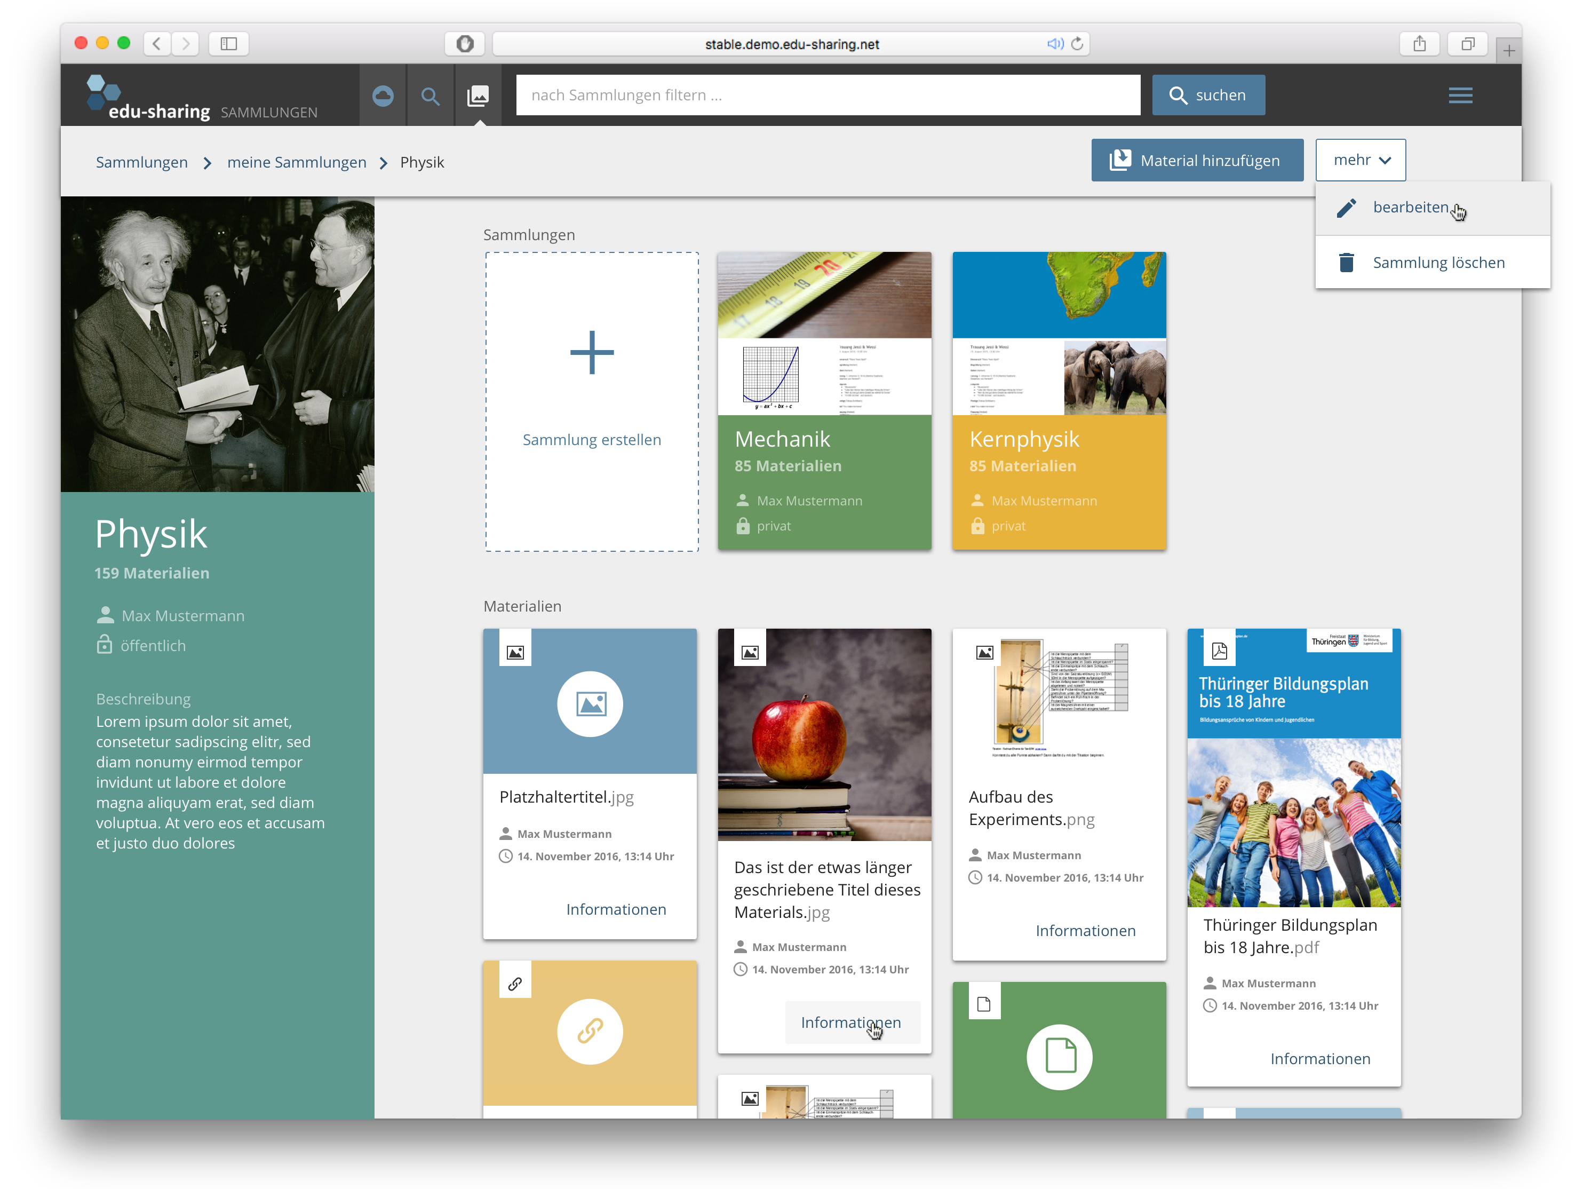Click the trash icon next to Sammlung löschen
This screenshot has width=1575, height=1189.
pos(1346,262)
